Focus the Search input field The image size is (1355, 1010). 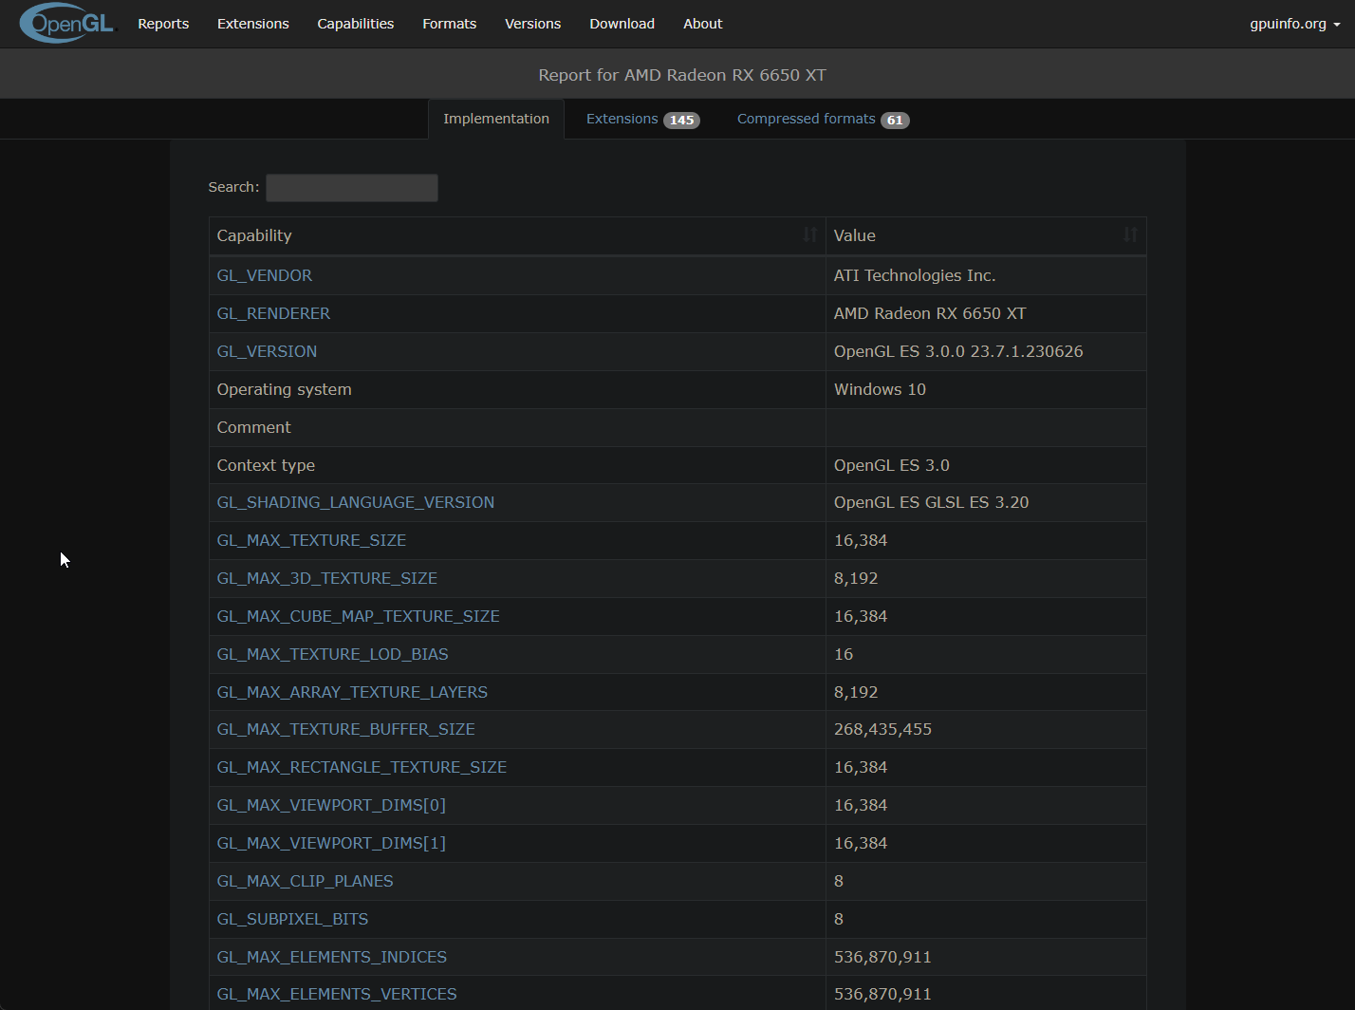pos(352,188)
